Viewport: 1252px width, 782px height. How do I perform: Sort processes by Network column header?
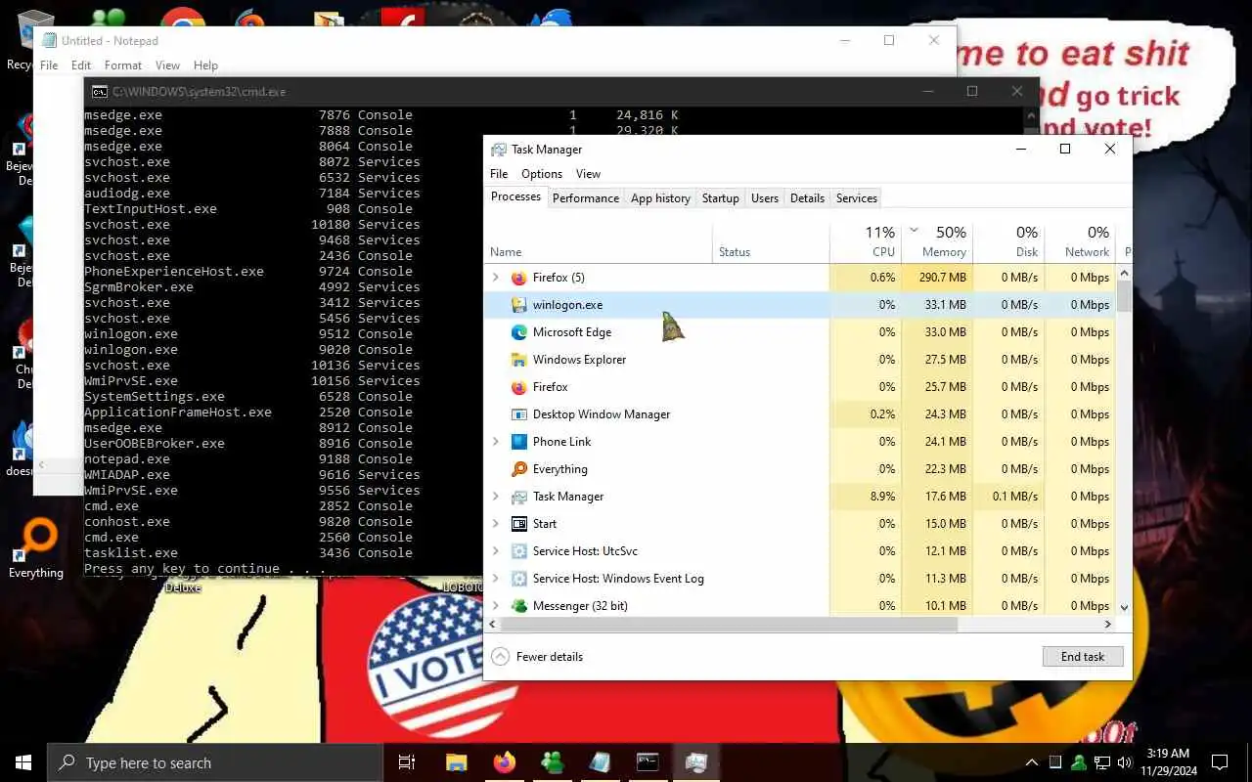tap(1080, 241)
